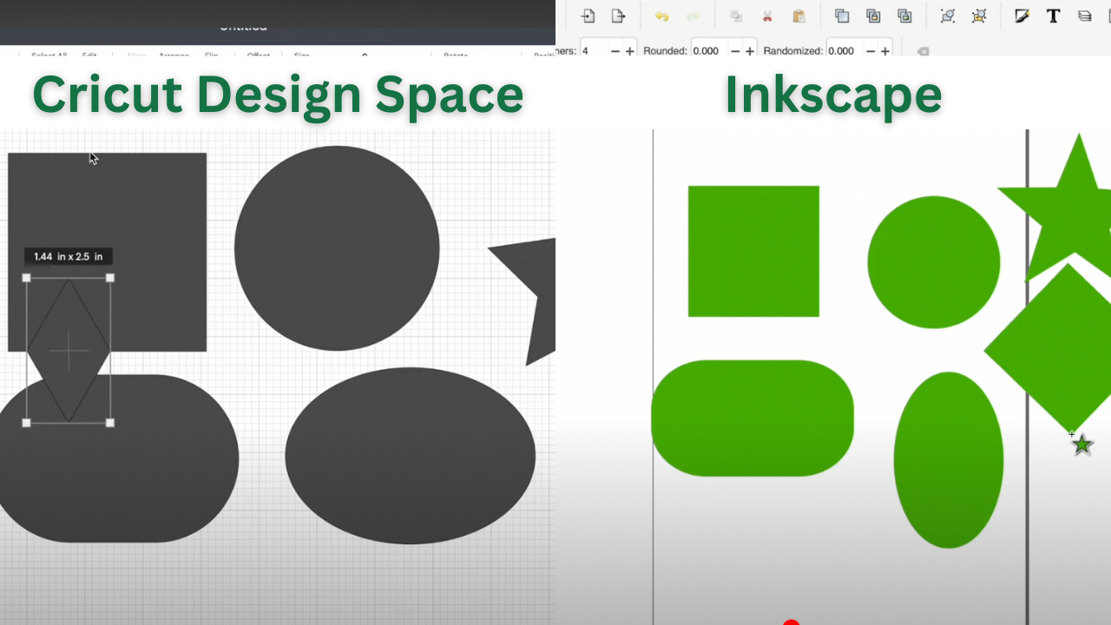Viewport: 1111px width, 625px height.
Task: Increase the Corners value with the plus stepper
Action: pyautogui.click(x=629, y=50)
